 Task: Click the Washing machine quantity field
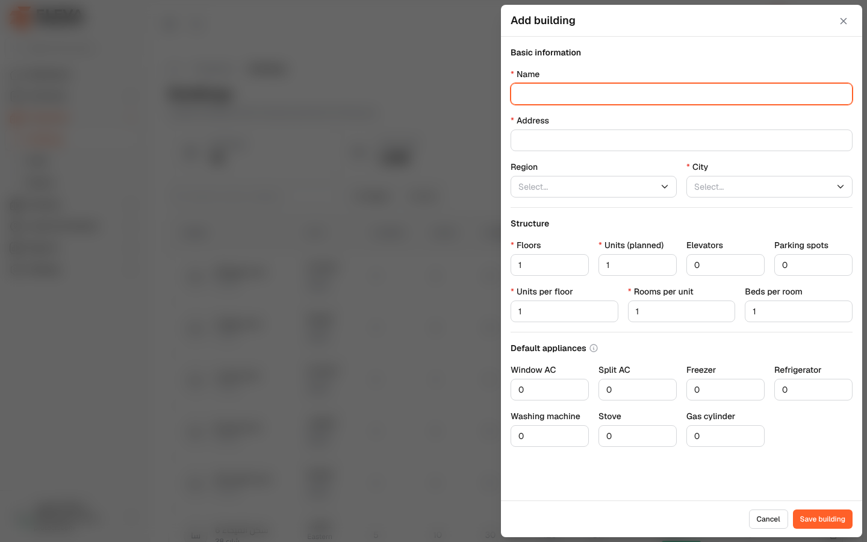click(550, 436)
